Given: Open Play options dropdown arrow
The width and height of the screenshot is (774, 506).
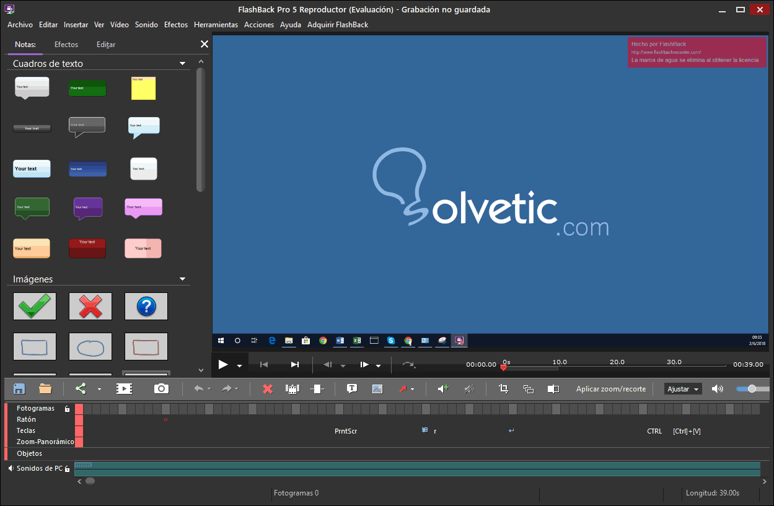Looking at the screenshot, I should [x=239, y=365].
